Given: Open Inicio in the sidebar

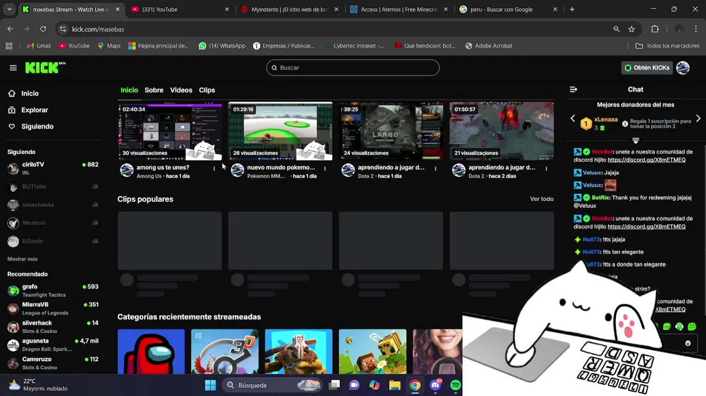Looking at the screenshot, I should point(30,94).
